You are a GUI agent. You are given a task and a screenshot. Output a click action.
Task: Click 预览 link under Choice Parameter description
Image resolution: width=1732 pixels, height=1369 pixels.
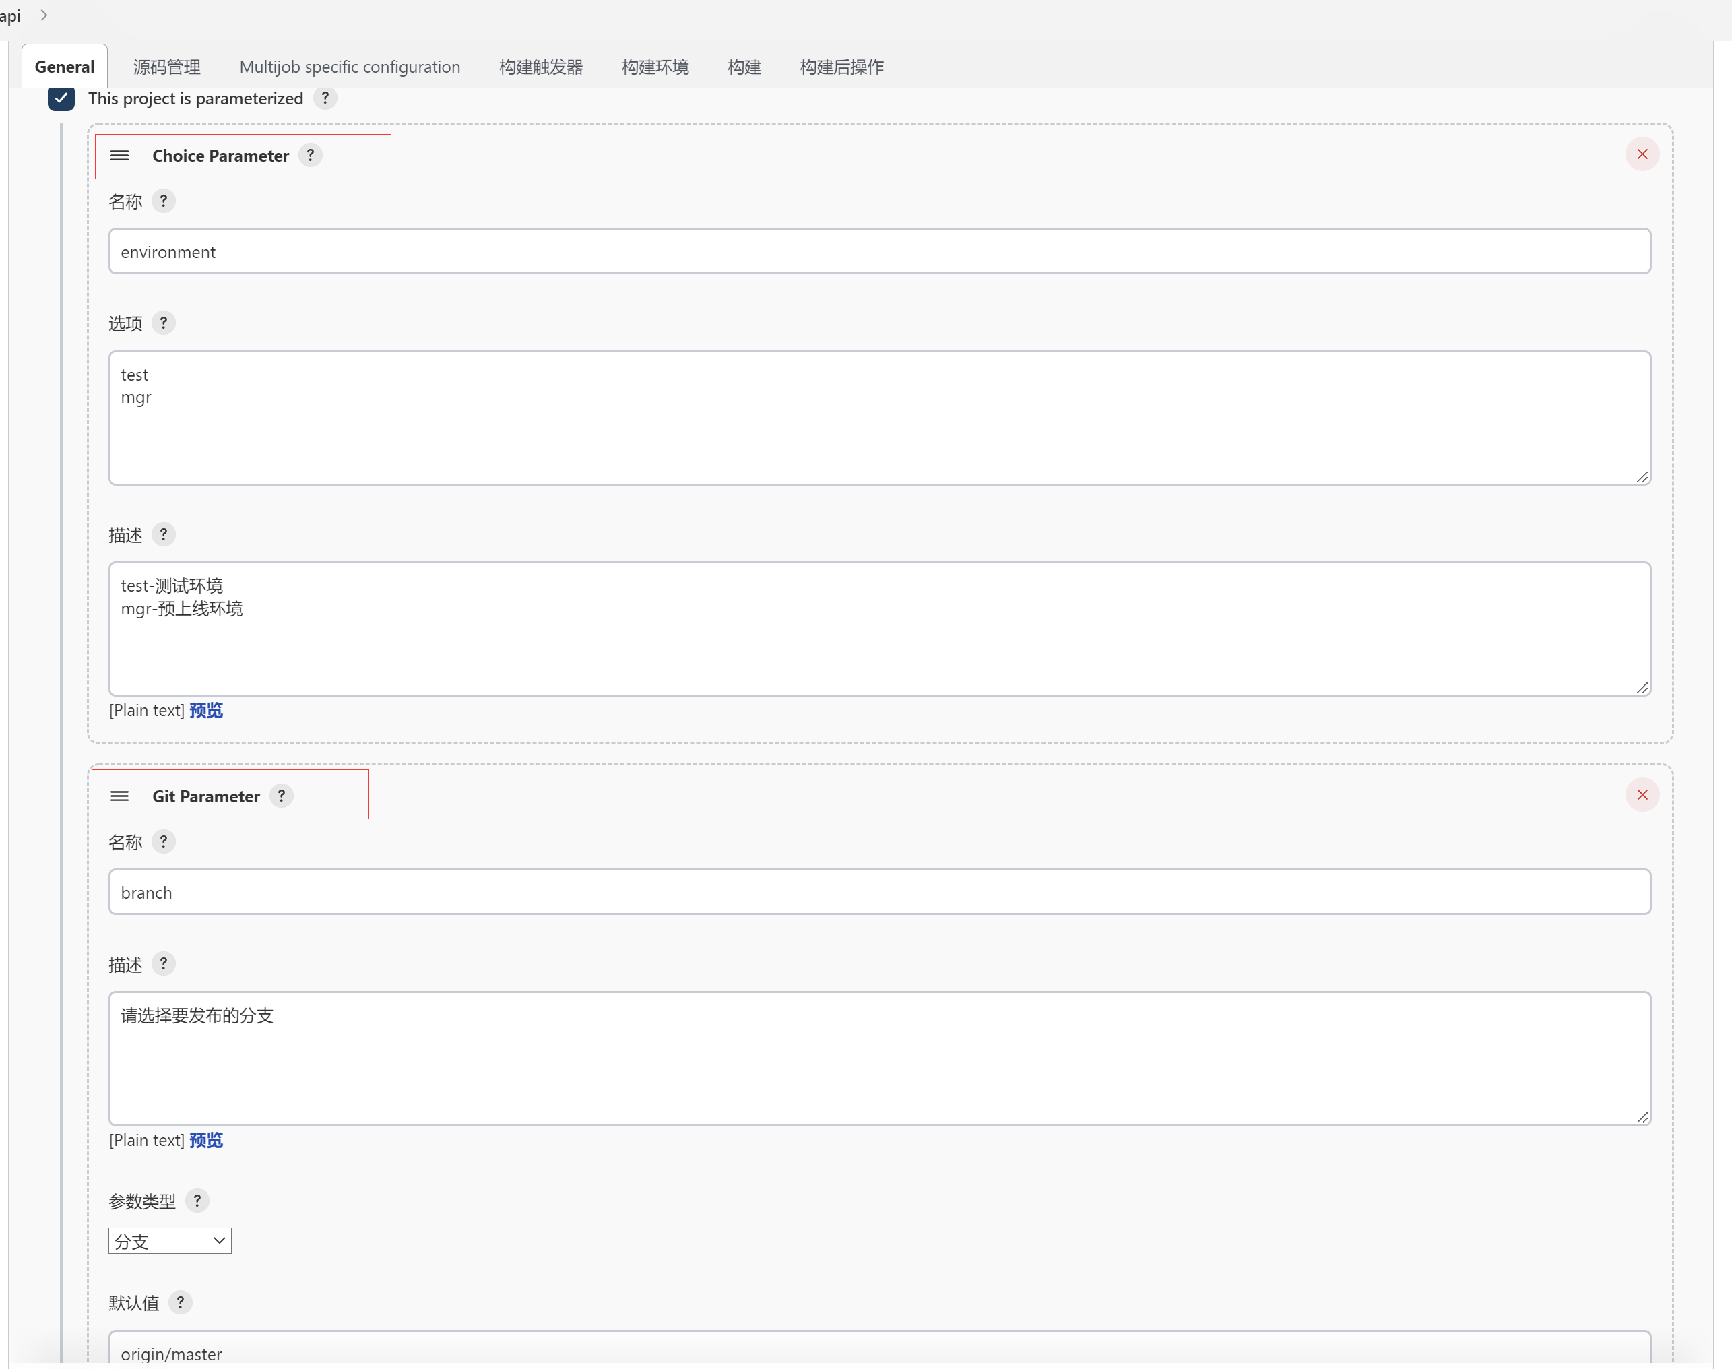tap(206, 710)
